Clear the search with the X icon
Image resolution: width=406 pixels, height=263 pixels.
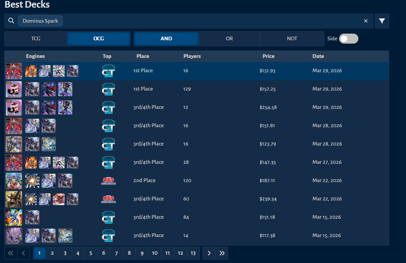coord(366,21)
